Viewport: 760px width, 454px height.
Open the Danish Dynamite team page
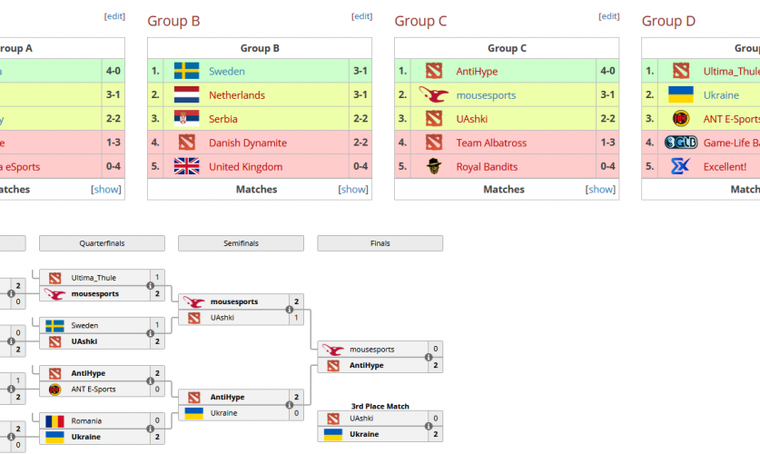[247, 143]
